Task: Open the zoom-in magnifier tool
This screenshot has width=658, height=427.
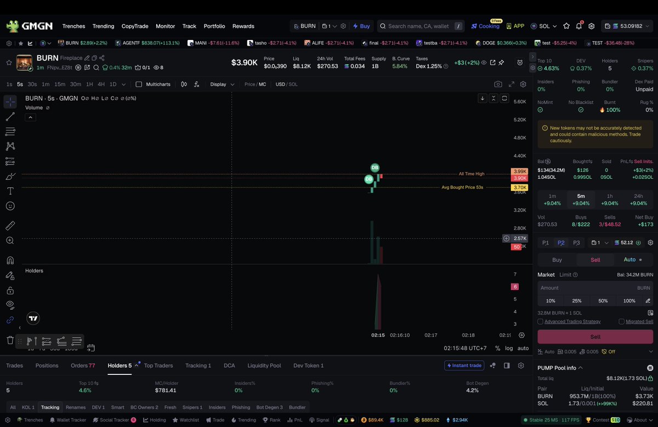Action: [x=10, y=241]
